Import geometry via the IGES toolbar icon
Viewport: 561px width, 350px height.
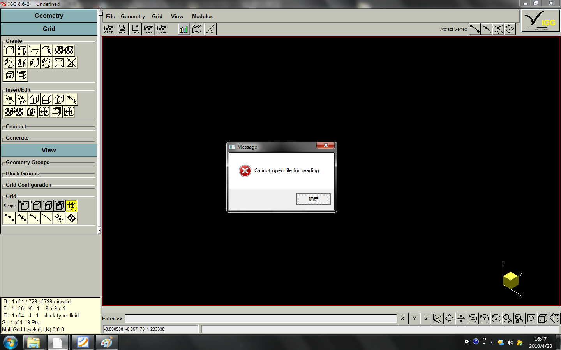148,29
